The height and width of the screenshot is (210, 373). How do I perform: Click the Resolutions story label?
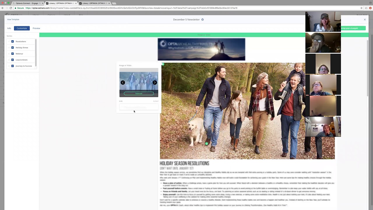click(21, 41)
